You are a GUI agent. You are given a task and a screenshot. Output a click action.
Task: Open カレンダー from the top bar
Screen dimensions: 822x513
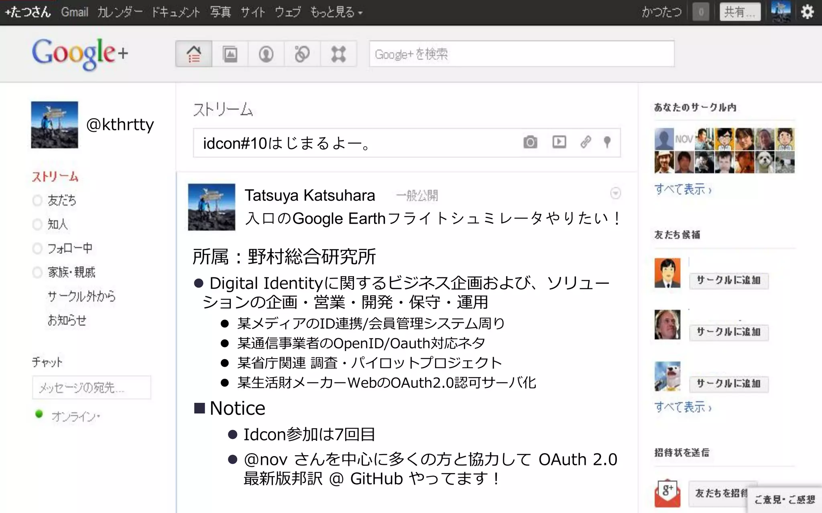pyautogui.click(x=120, y=12)
